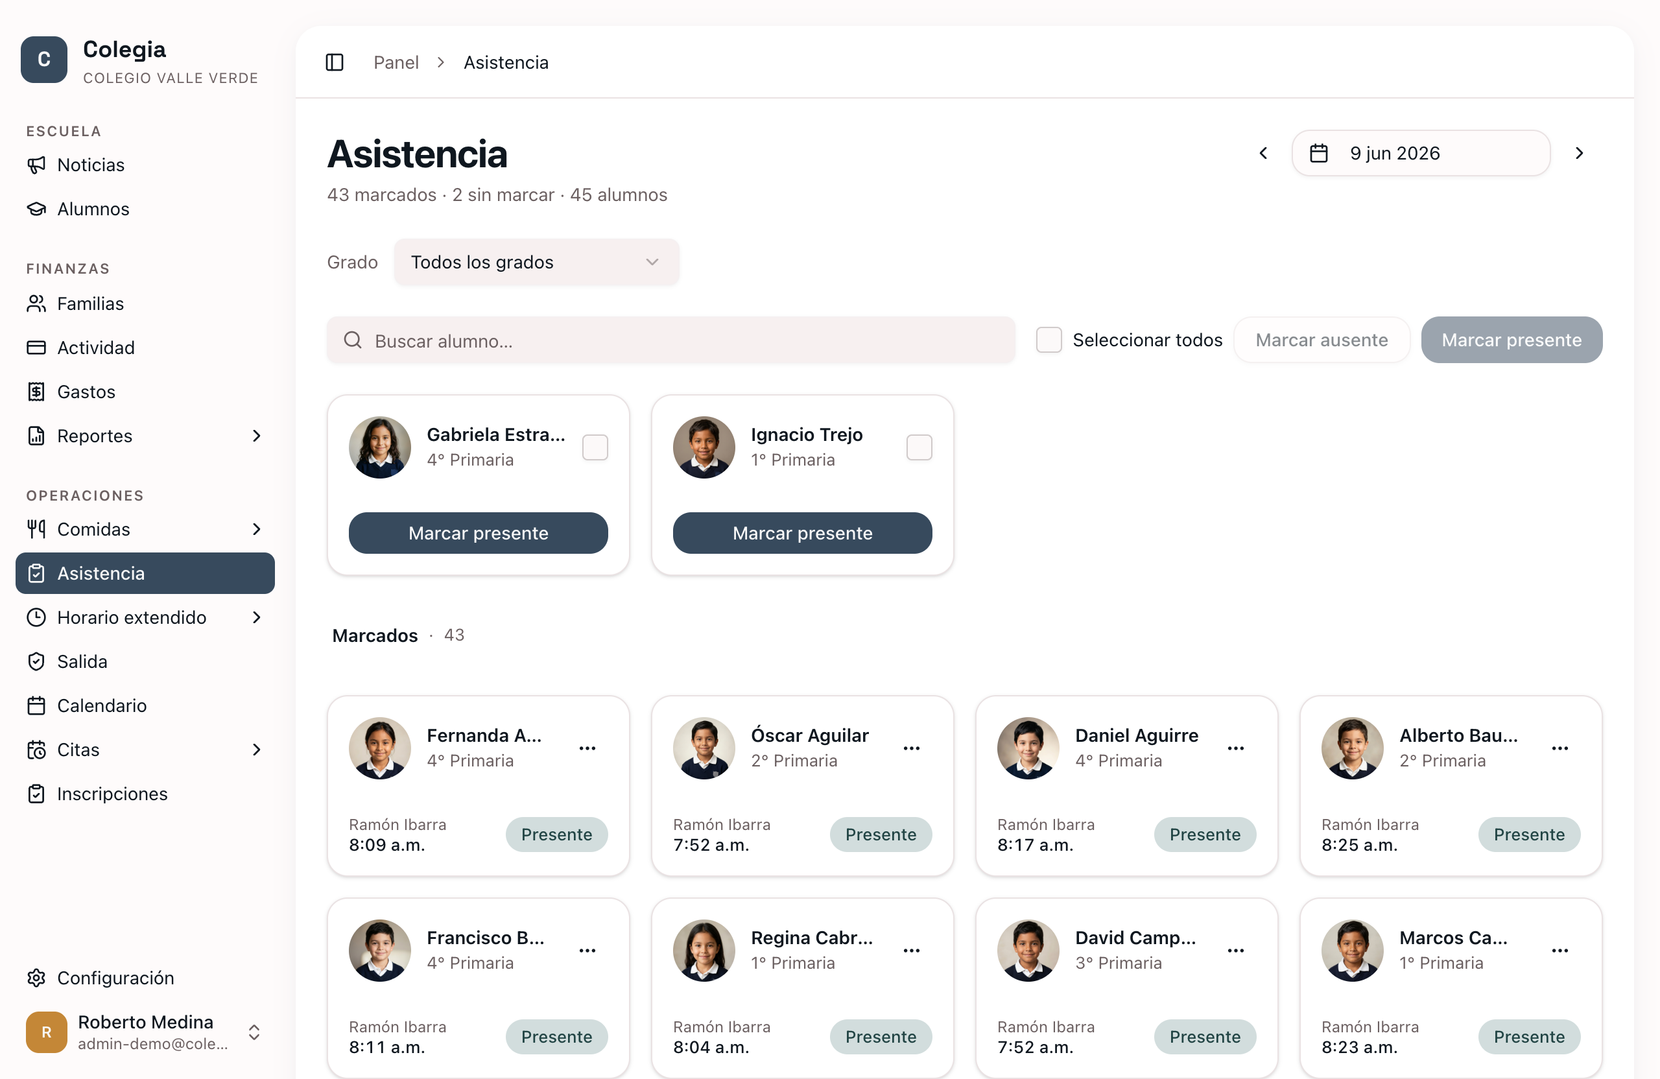Click the '43 marcados' summary text
Viewport: 1660px width, 1079px height.
pos(381,195)
